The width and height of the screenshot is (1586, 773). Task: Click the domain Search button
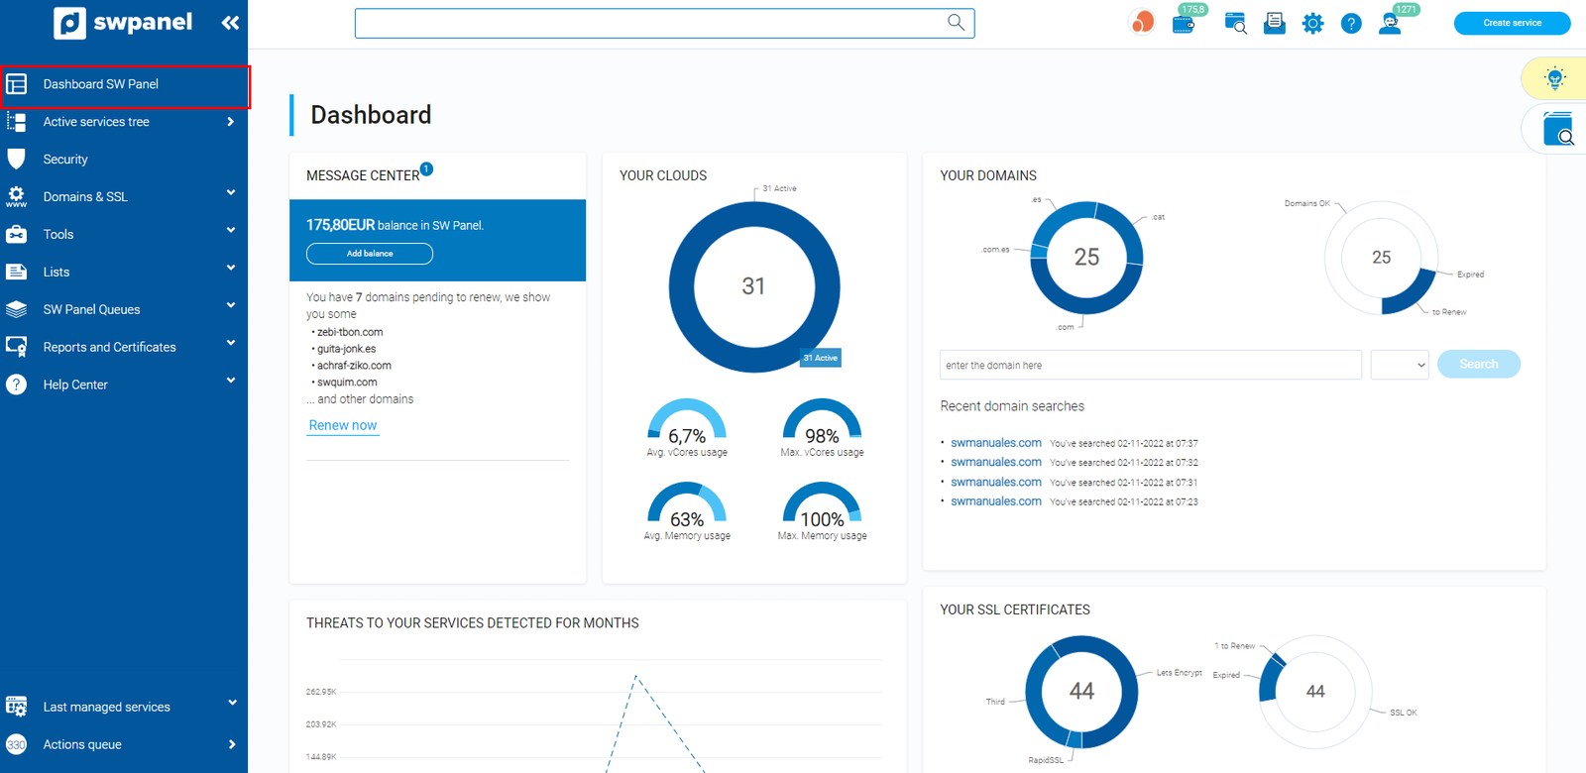point(1478,364)
